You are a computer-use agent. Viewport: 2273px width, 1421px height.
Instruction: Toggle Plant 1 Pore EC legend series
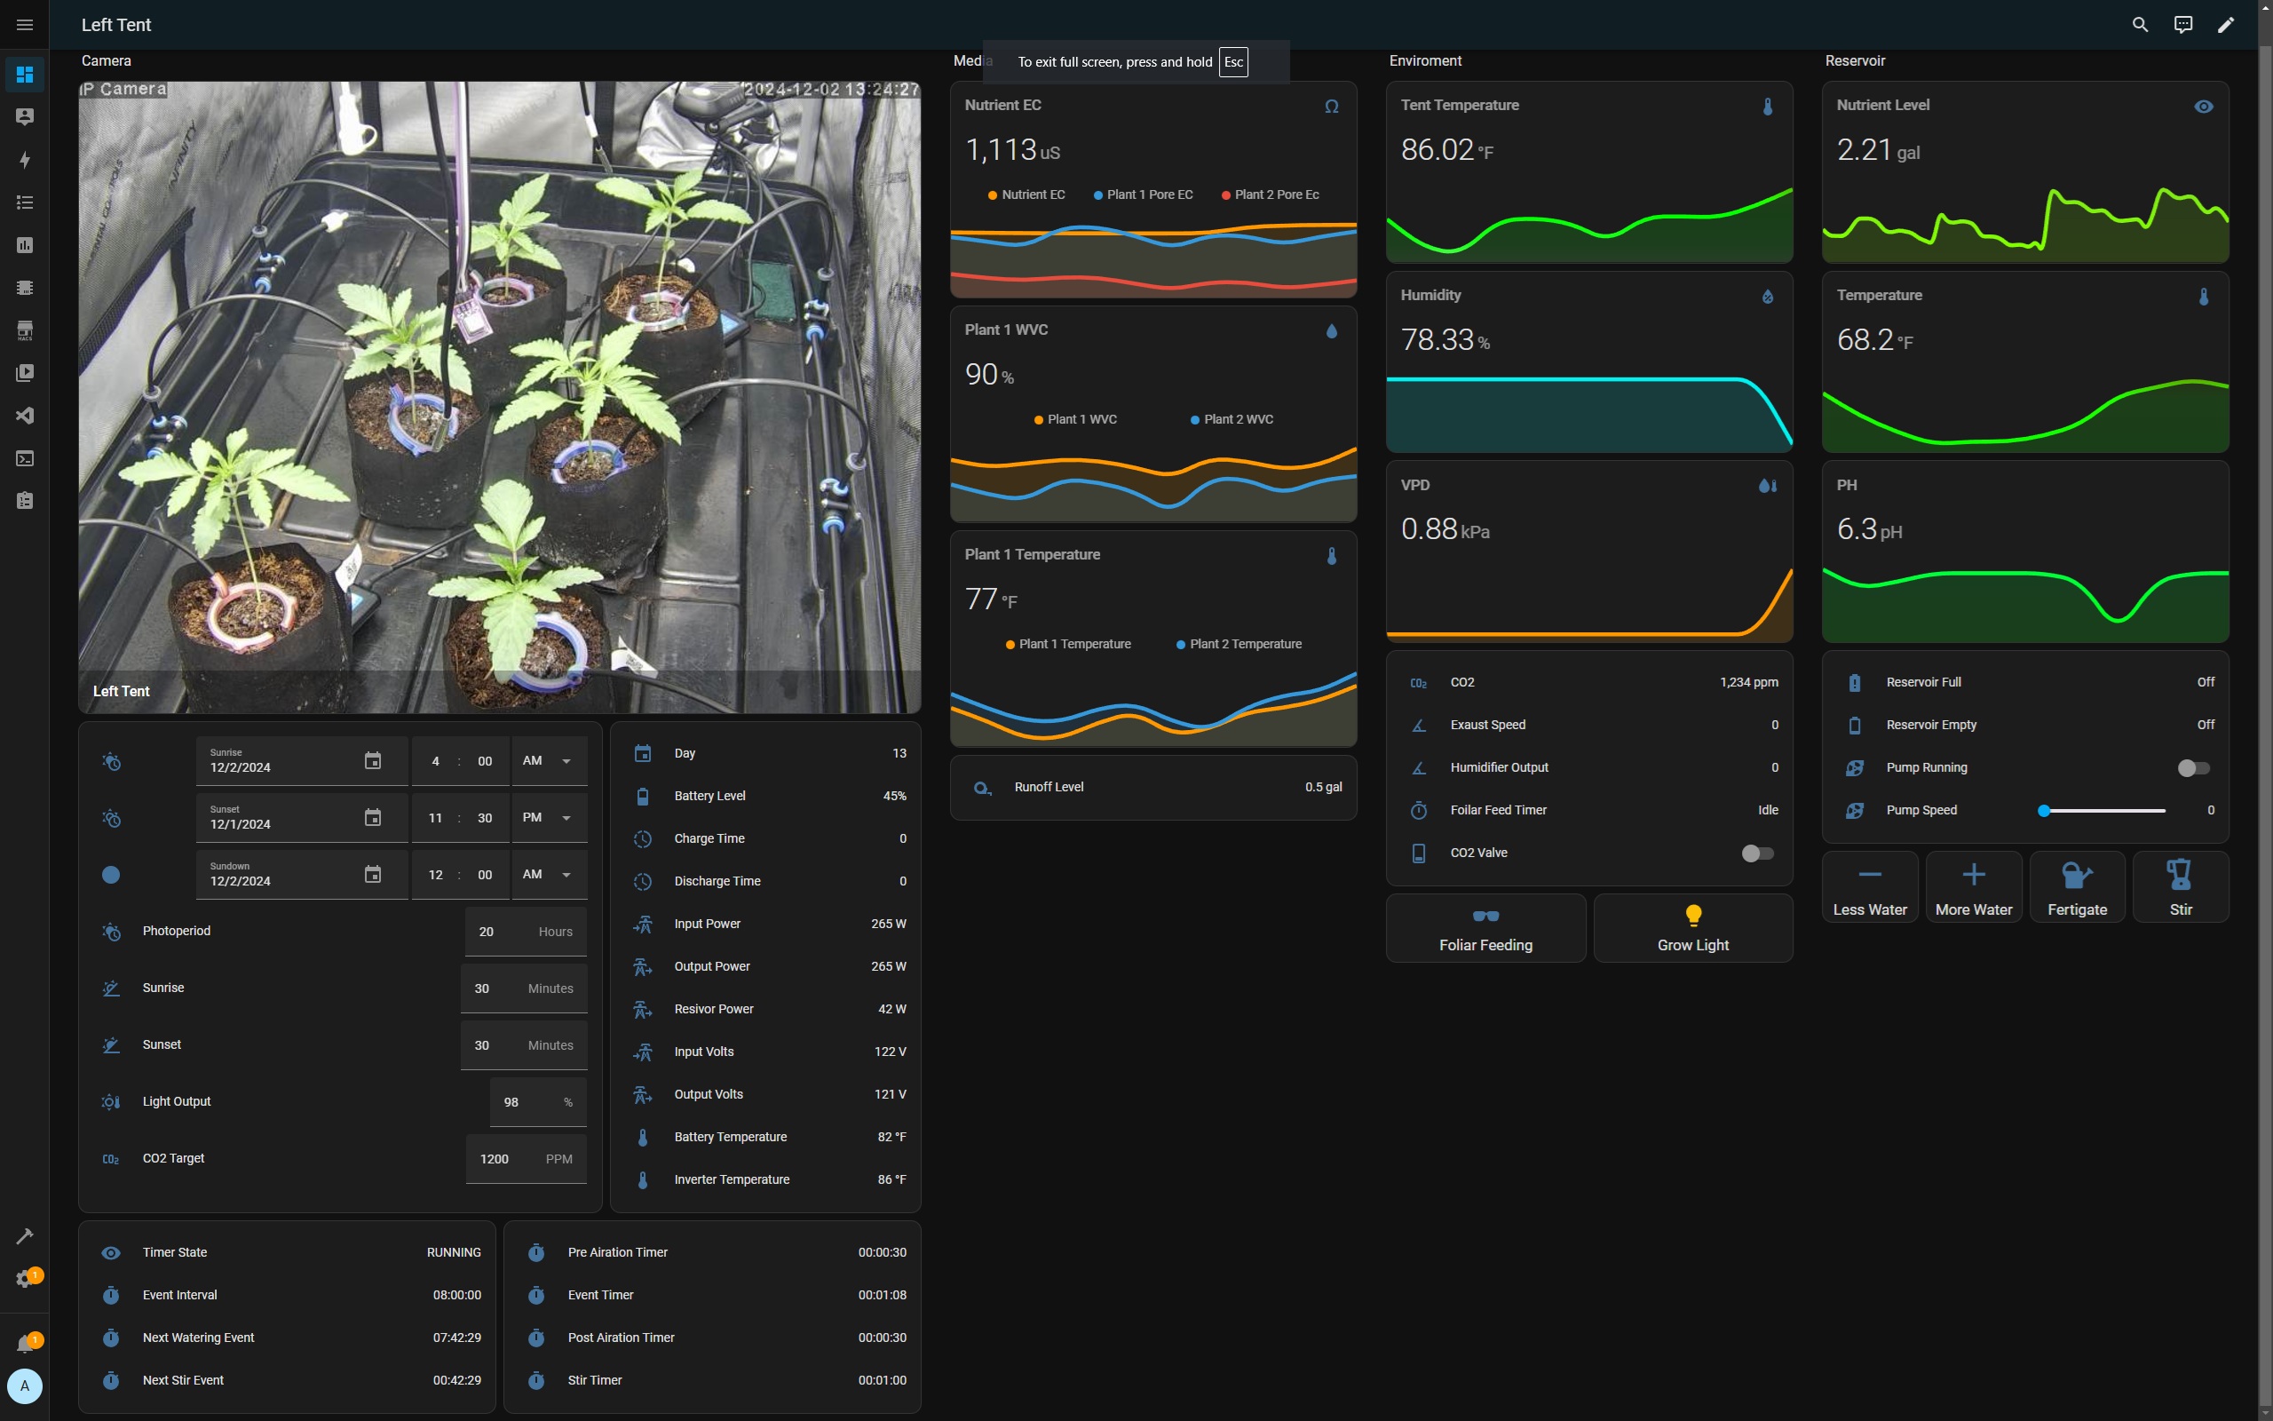point(1143,194)
